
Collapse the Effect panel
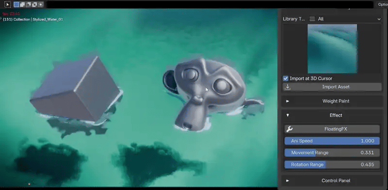point(332,115)
